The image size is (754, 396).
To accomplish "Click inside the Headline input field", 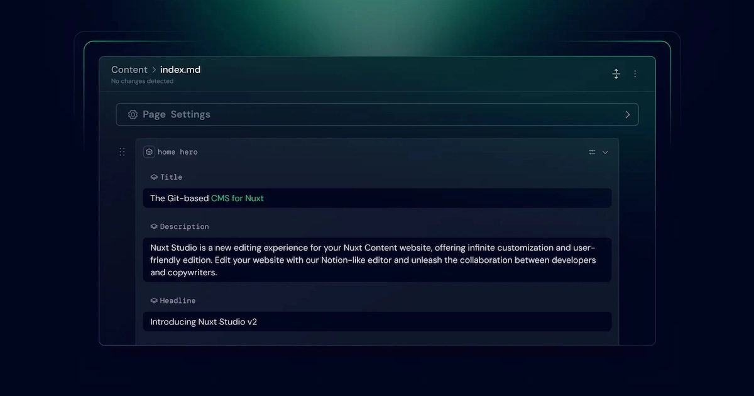I will tap(377, 321).
